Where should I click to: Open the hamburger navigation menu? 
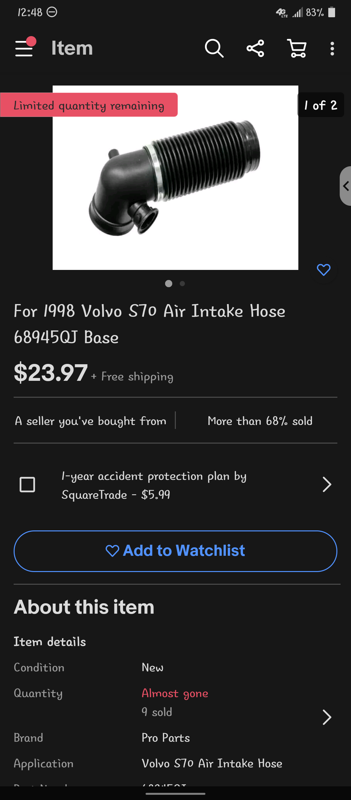tap(24, 48)
